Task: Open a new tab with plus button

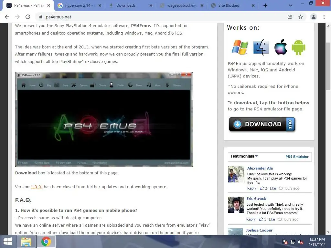Action: coord(265,5)
